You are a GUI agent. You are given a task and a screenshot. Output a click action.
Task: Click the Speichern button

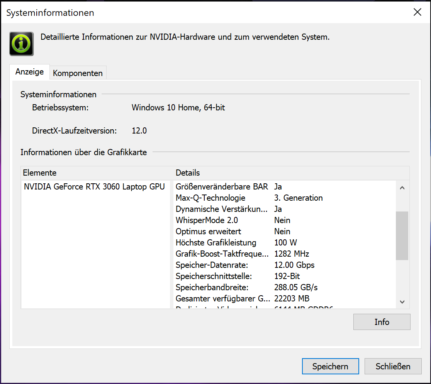click(x=330, y=366)
